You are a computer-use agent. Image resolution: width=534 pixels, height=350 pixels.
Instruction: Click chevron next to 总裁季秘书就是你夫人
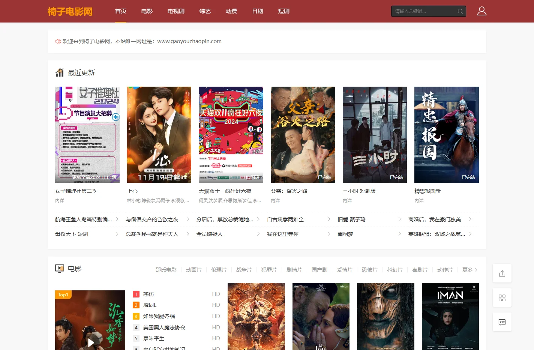click(187, 234)
